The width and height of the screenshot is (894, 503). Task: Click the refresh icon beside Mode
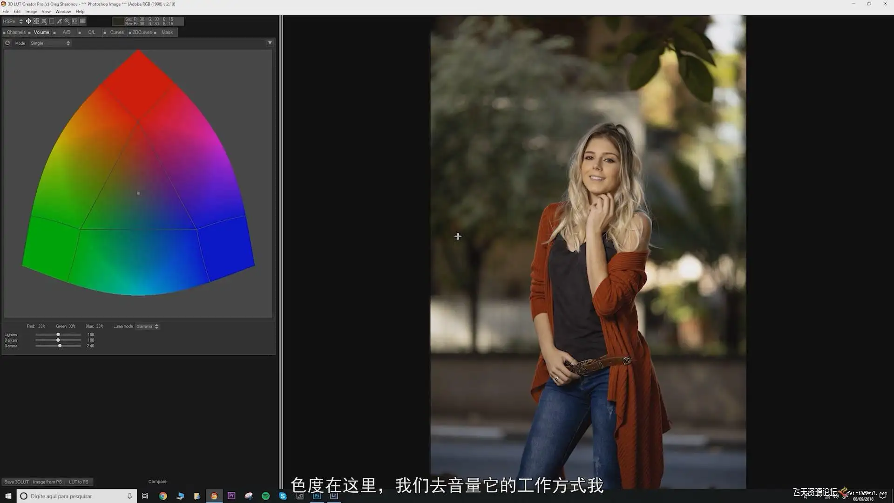point(7,43)
